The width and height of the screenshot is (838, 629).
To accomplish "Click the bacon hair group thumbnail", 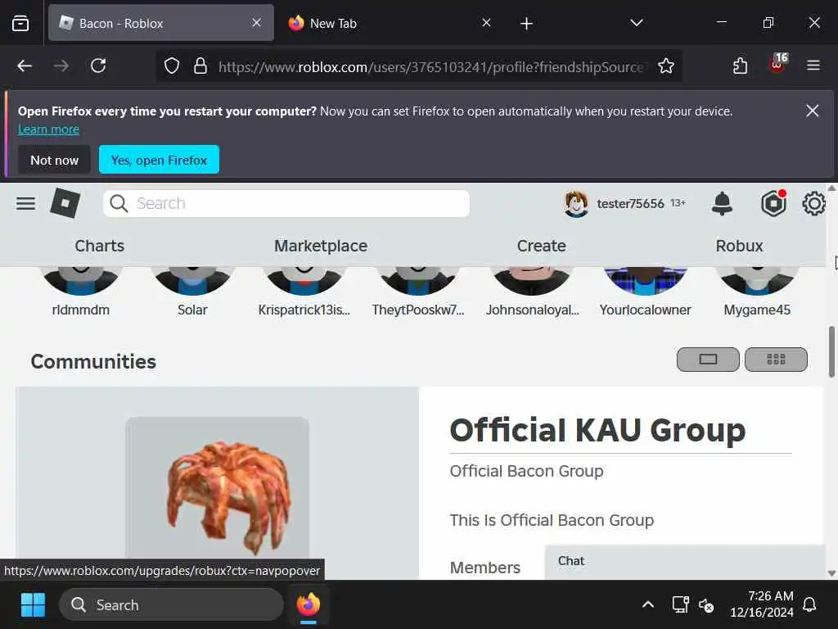I will pos(217,488).
